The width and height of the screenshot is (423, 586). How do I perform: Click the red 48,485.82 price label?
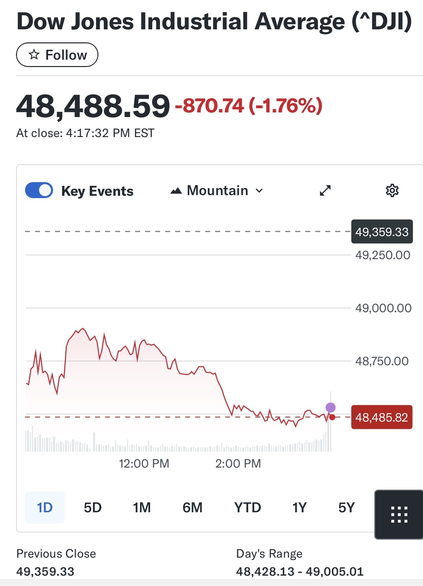pos(382,417)
